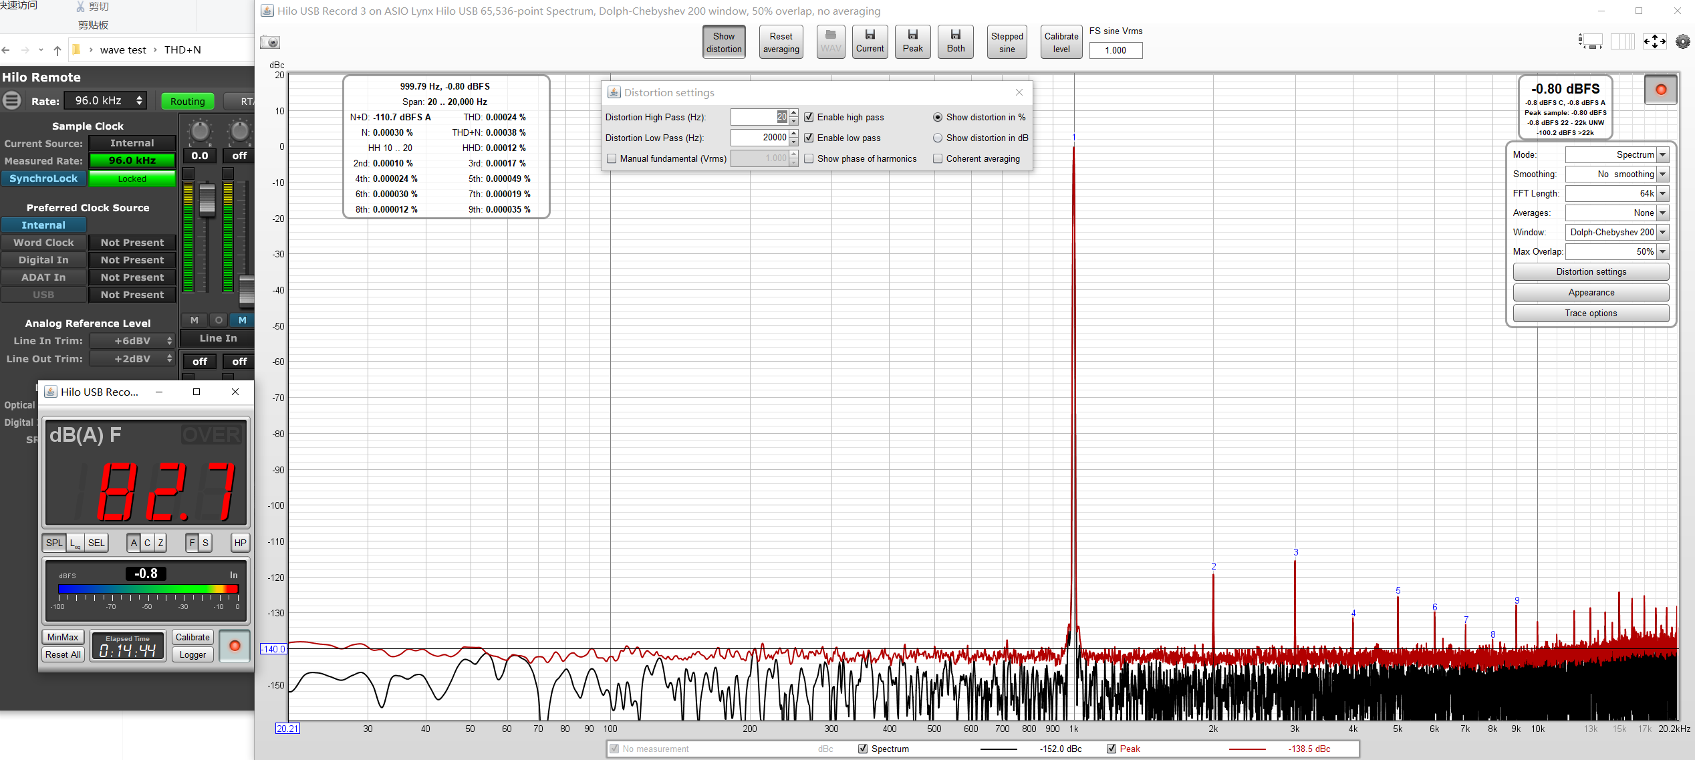Toggle SynchroLock button
Viewport: 1695px width, 760px height.
pos(43,178)
